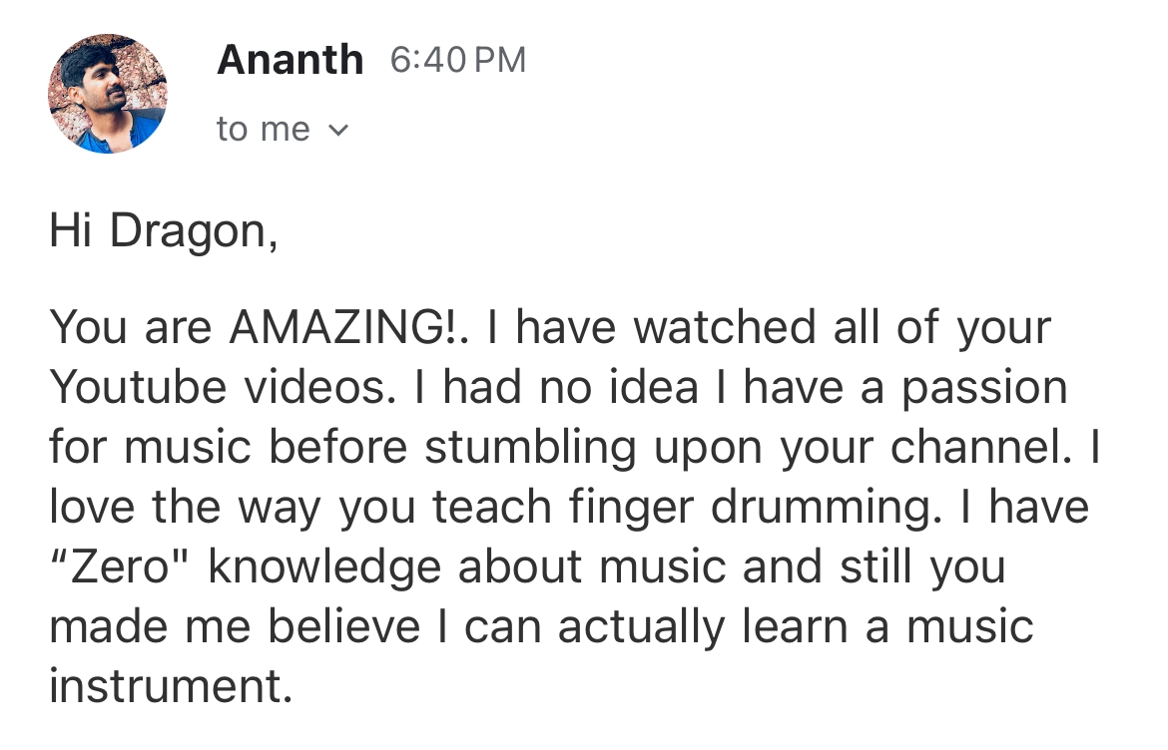Click the final word 'instrument.' in the email
This screenshot has width=1168, height=750.
(x=171, y=686)
